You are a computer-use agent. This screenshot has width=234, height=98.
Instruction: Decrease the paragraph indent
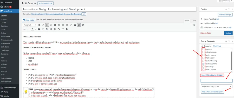tap(51, 29)
